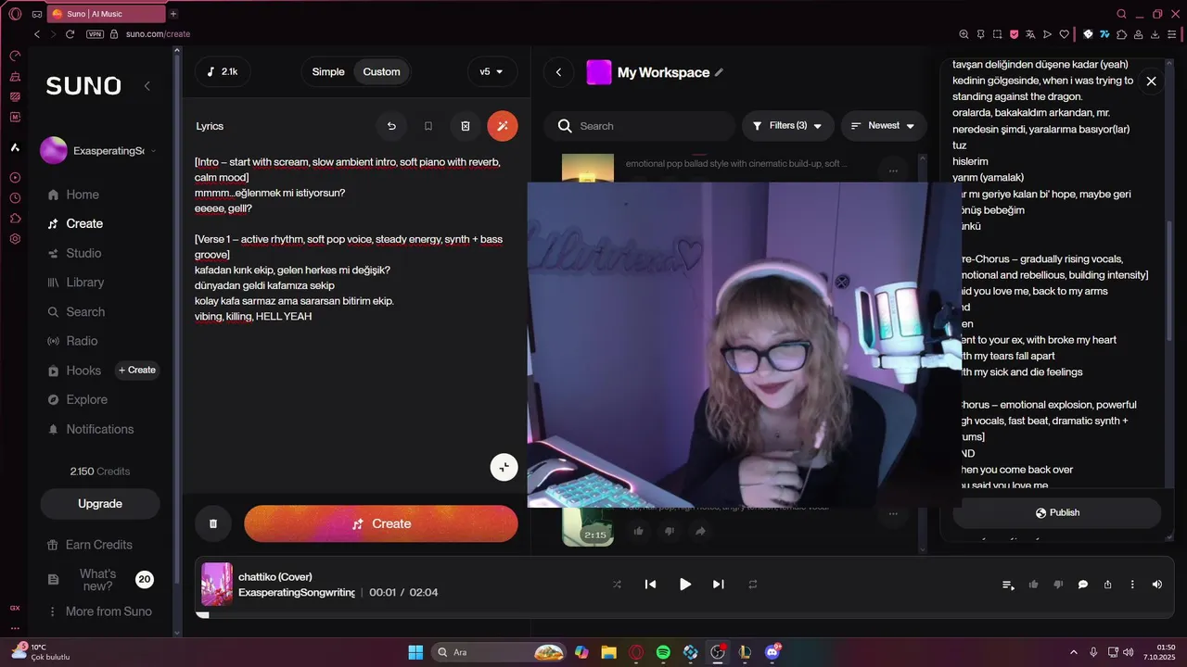Close the song details panel
The image size is (1187, 667).
pyautogui.click(x=1151, y=82)
